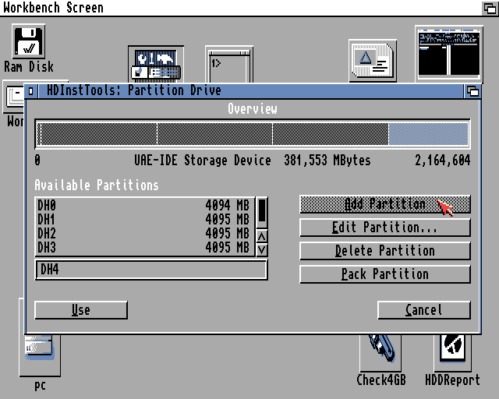Image resolution: width=499 pixels, height=399 pixels.
Task: Select the DH0 partition in the list
Action: [144, 205]
